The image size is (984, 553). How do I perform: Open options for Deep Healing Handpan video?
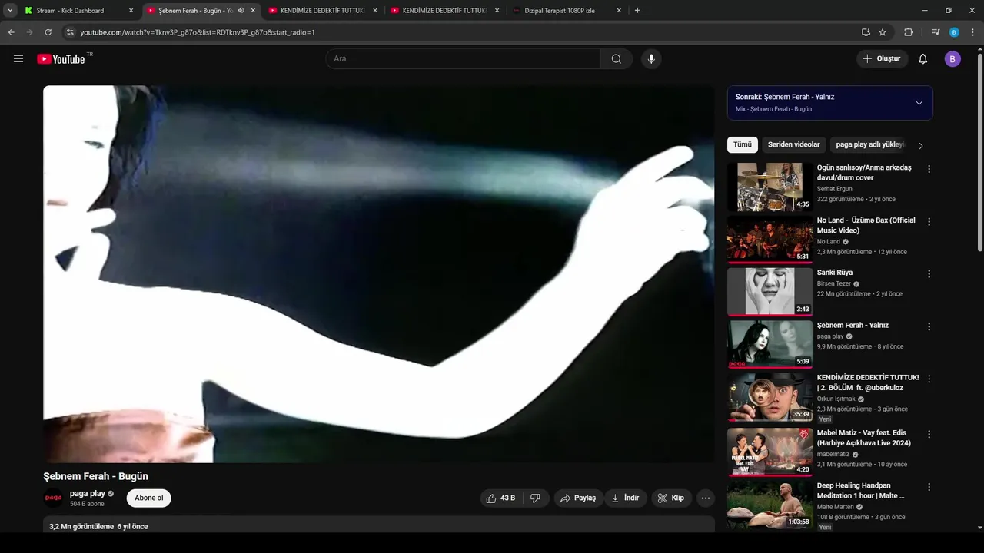coord(929,487)
